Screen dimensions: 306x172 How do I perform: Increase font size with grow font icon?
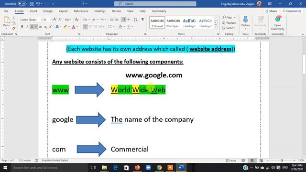pos(55,20)
